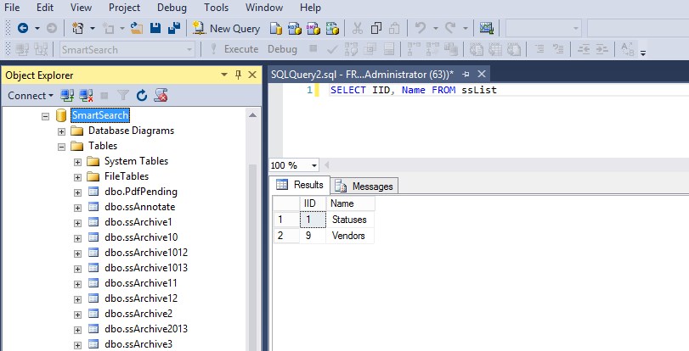Click the Debug button in the SQL toolbar
This screenshot has width=689, height=351.
coord(282,49)
